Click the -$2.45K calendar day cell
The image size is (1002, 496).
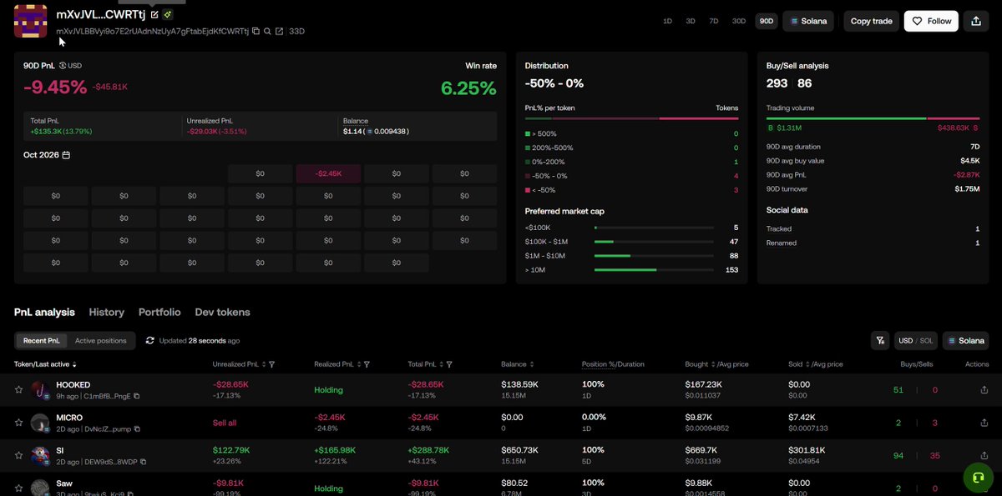[x=328, y=173]
